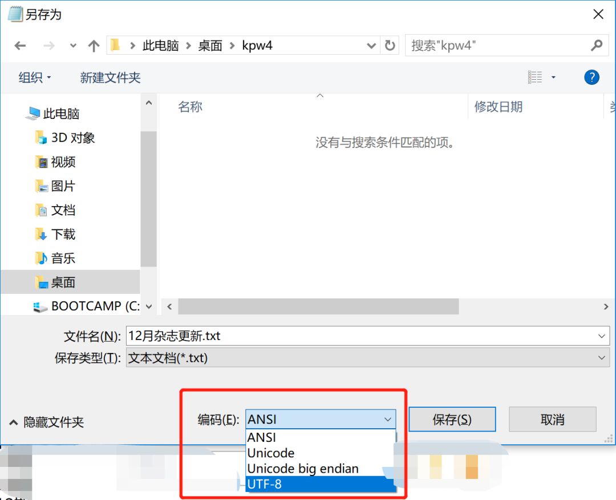Click the 编码 combo box

(x=321, y=420)
